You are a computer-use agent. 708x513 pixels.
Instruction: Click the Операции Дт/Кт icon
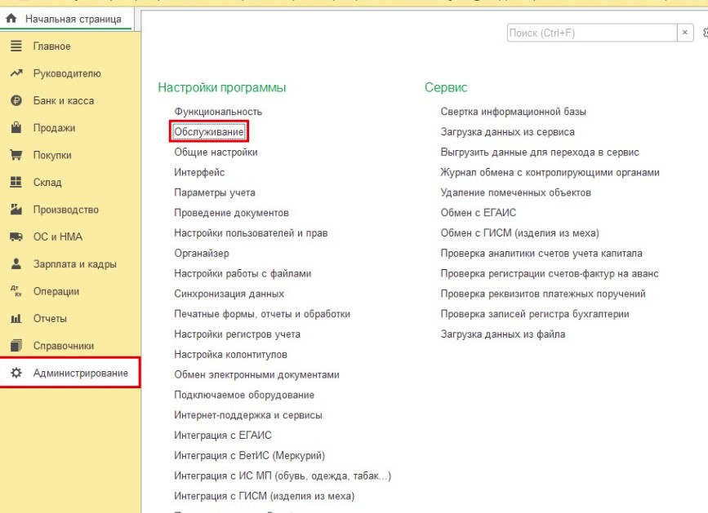16,291
